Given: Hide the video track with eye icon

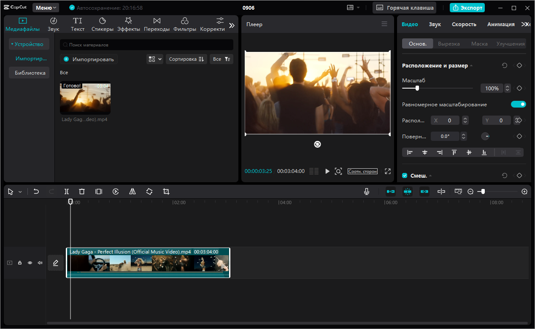Looking at the screenshot, I should click(x=30, y=263).
